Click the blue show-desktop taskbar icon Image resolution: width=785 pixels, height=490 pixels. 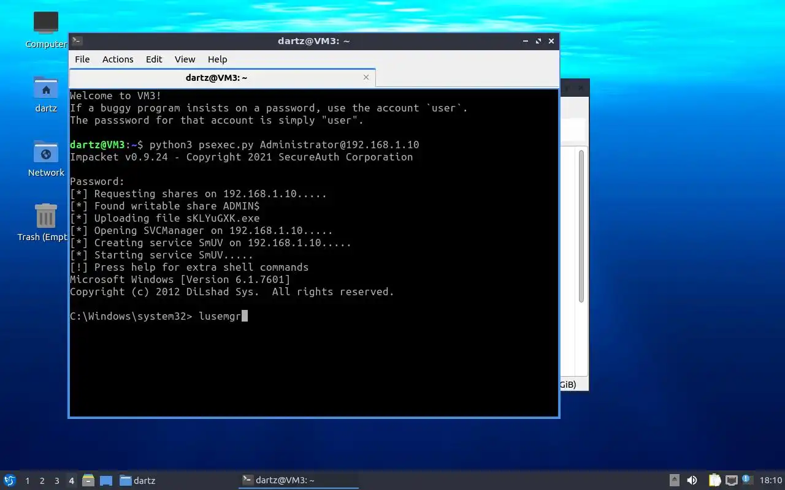click(x=106, y=480)
